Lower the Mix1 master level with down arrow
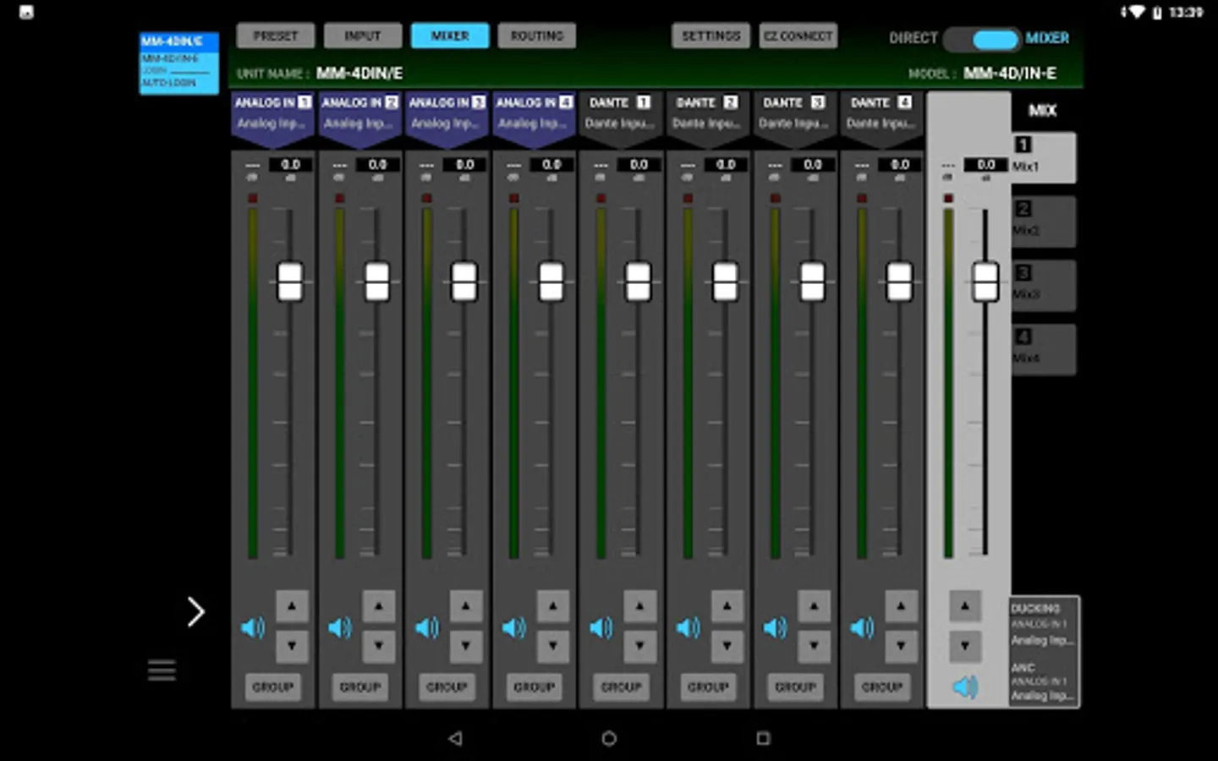This screenshot has height=761, width=1218. pyautogui.click(x=965, y=646)
